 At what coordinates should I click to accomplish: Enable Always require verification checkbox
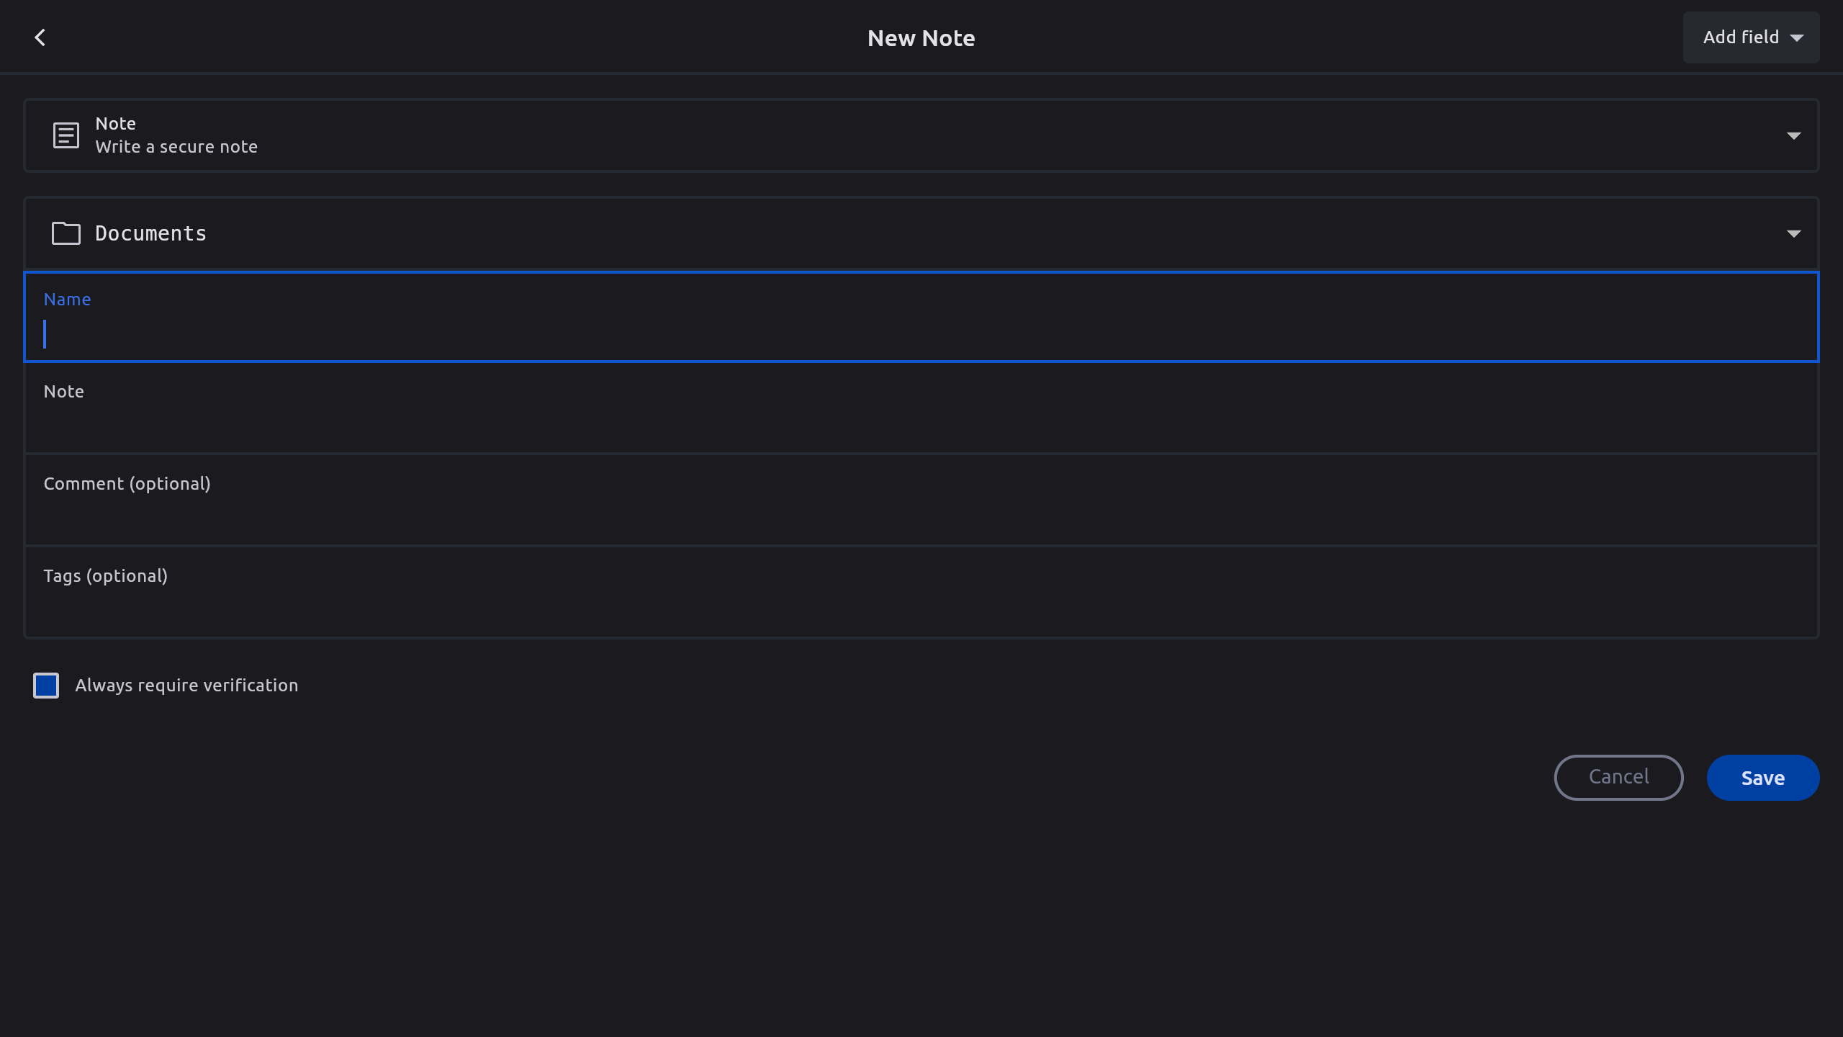(46, 686)
